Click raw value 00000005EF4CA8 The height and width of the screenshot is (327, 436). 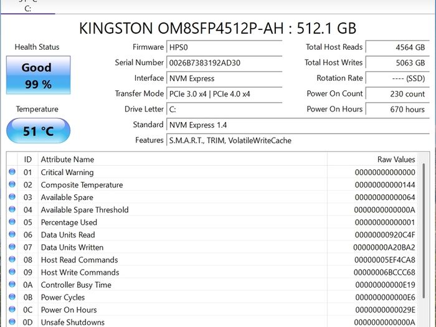click(x=385, y=260)
